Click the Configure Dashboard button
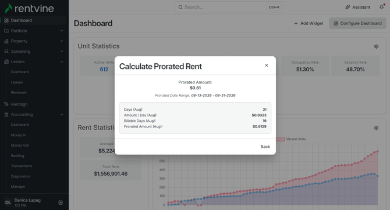 (357, 23)
